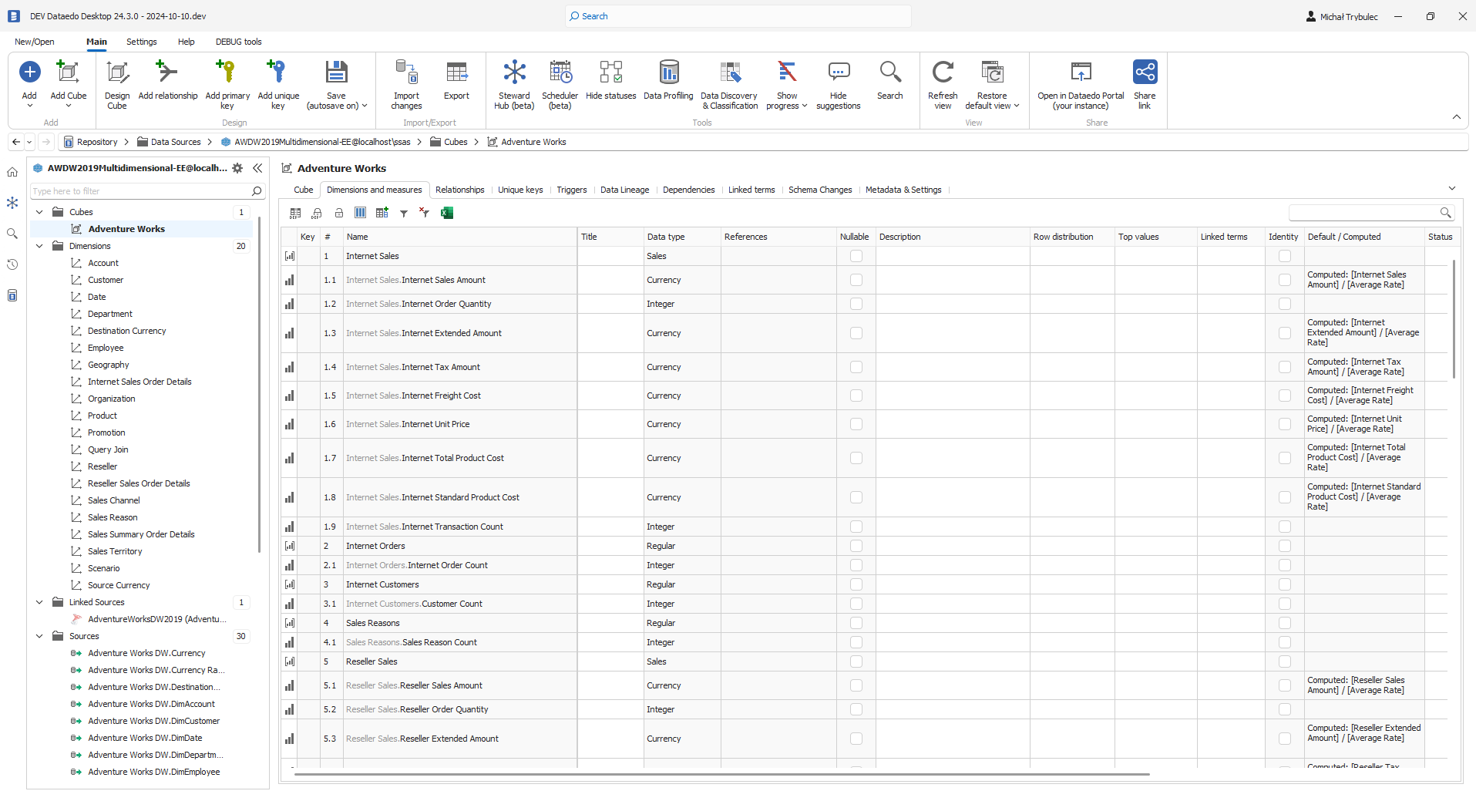The height and width of the screenshot is (791, 1476).
Task: Collapse the Dimensions tree node
Action: [x=39, y=246]
